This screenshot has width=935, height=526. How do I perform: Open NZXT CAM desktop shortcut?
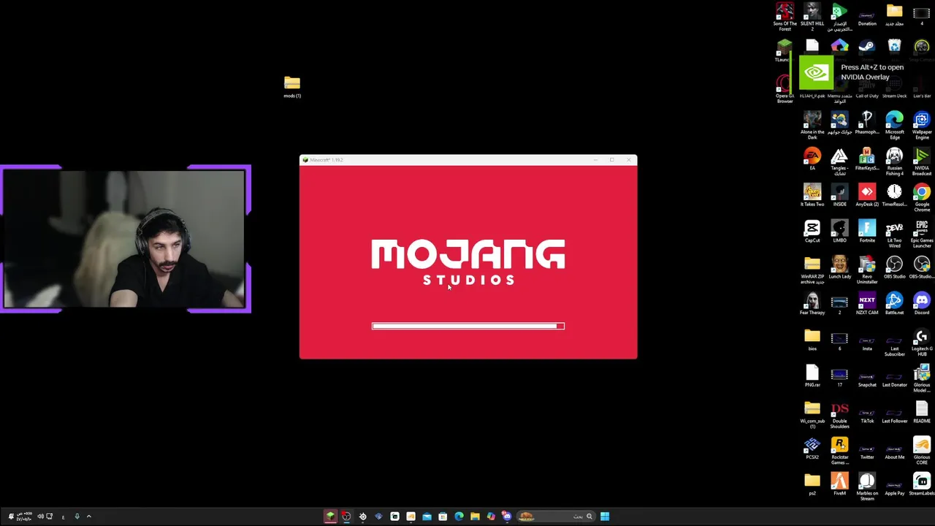[867, 303]
